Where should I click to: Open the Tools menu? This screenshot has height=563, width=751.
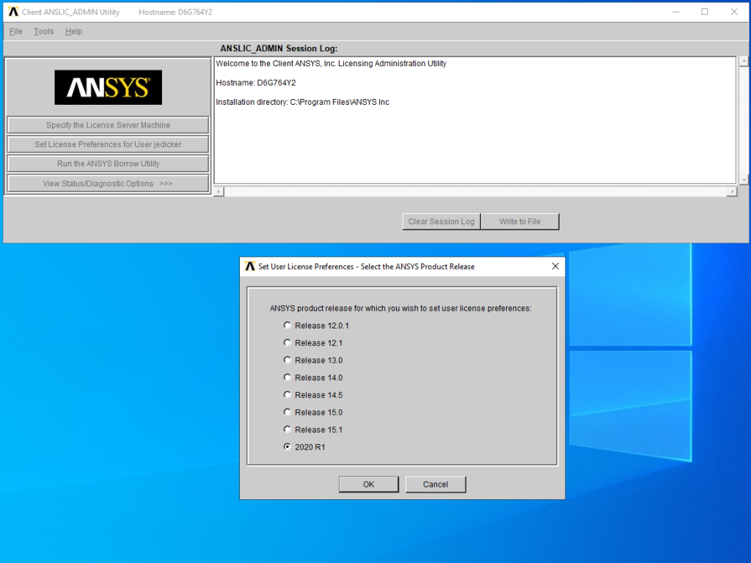point(43,31)
